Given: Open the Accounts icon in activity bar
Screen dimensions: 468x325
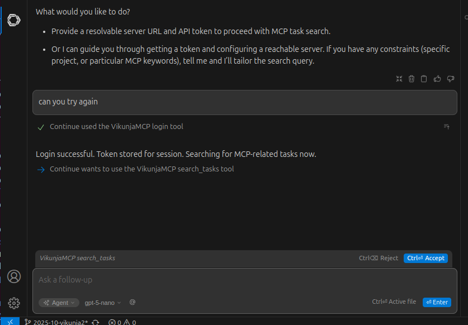Looking at the screenshot, I should point(13,276).
